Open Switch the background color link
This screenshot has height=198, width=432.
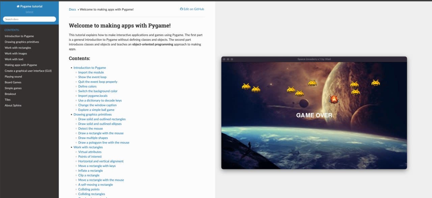pyautogui.click(x=98, y=91)
